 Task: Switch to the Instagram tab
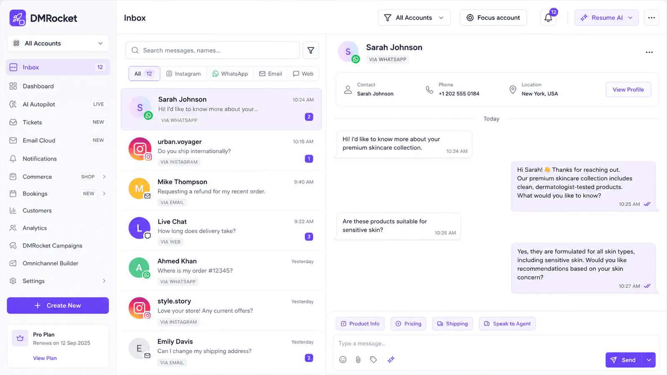pyautogui.click(x=183, y=74)
